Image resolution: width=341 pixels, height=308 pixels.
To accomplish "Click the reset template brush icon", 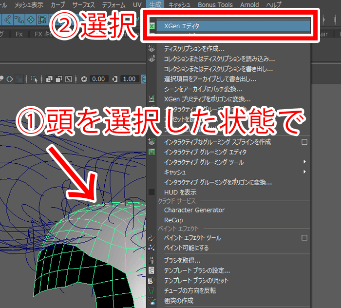I will pyautogui.click(x=152, y=280).
